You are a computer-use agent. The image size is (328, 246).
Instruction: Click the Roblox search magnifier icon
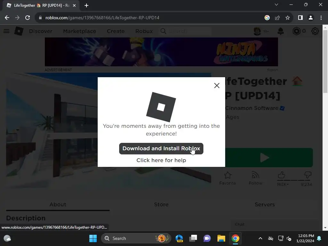point(163,31)
